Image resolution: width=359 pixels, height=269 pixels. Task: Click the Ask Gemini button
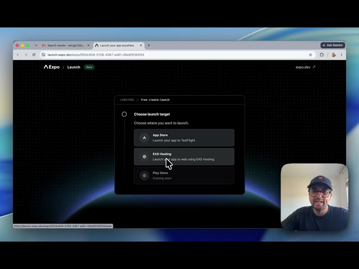coord(333,45)
